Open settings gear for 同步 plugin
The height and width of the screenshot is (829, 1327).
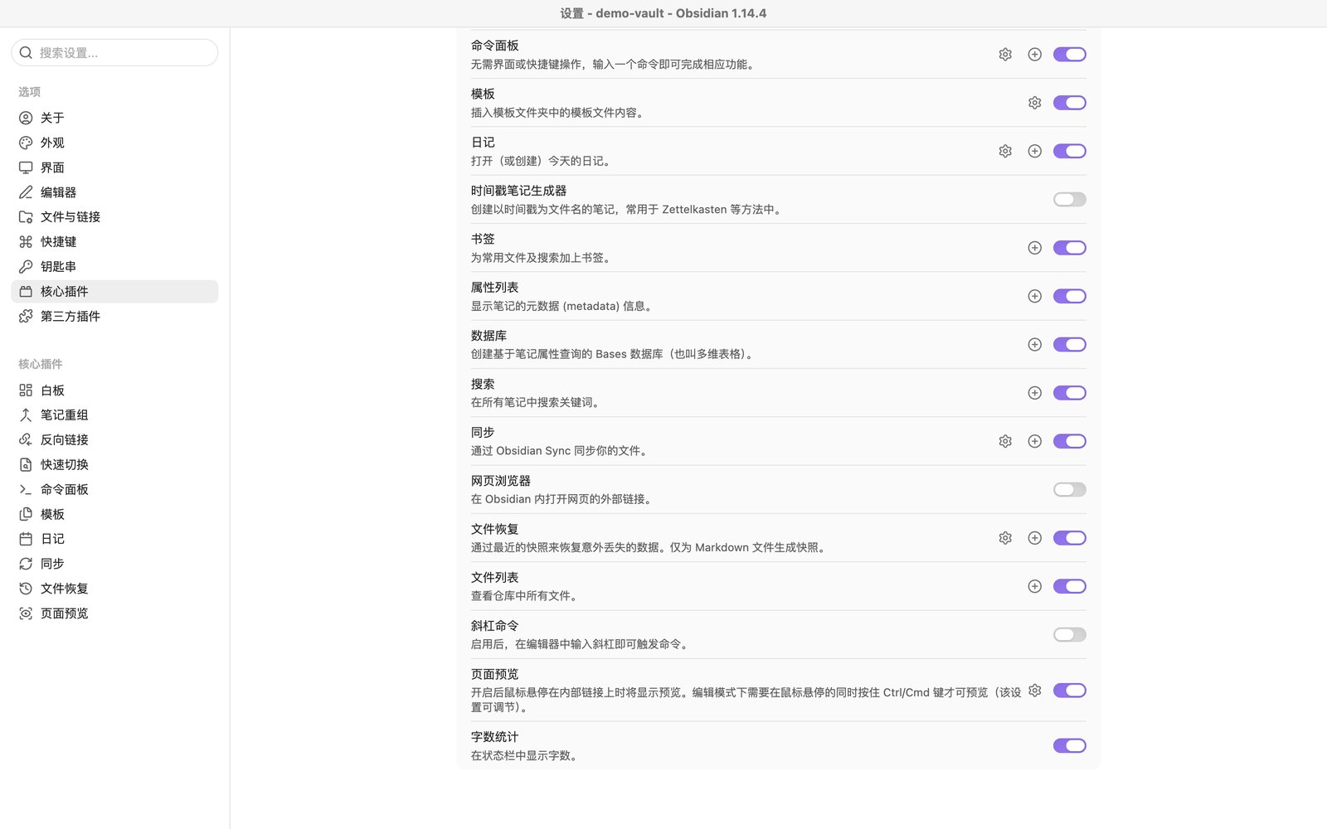pyautogui.click(x=1005, y=441)
